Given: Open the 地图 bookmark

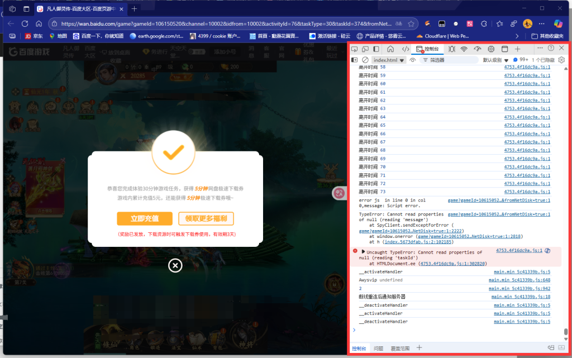Looking at the screenshot, I should click(x=58, y=36).
